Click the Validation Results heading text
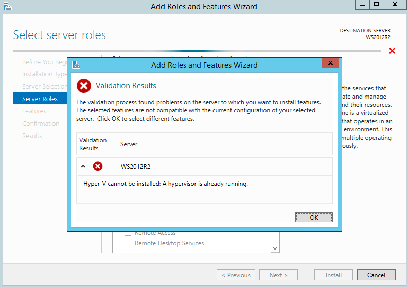The width and height of the screenshot is (408, 287). 126,86
